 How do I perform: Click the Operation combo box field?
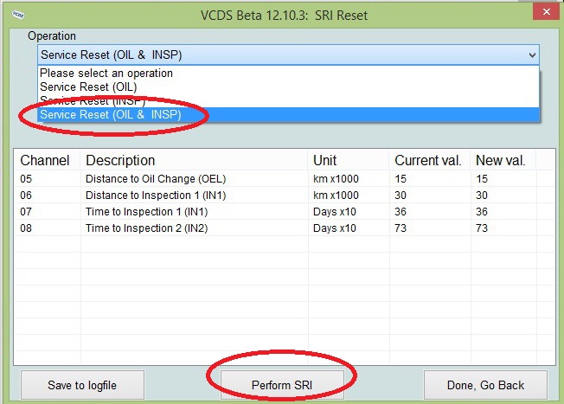point(288,55)
